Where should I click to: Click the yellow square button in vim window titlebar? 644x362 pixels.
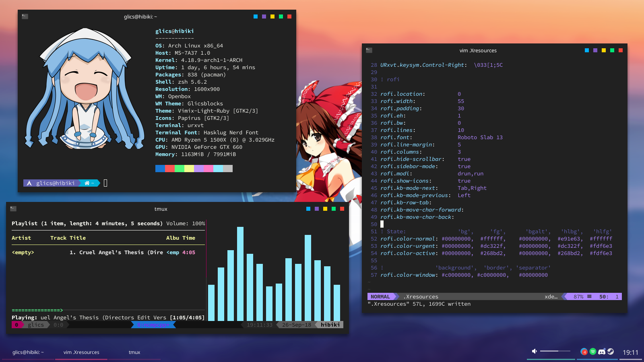604,50
